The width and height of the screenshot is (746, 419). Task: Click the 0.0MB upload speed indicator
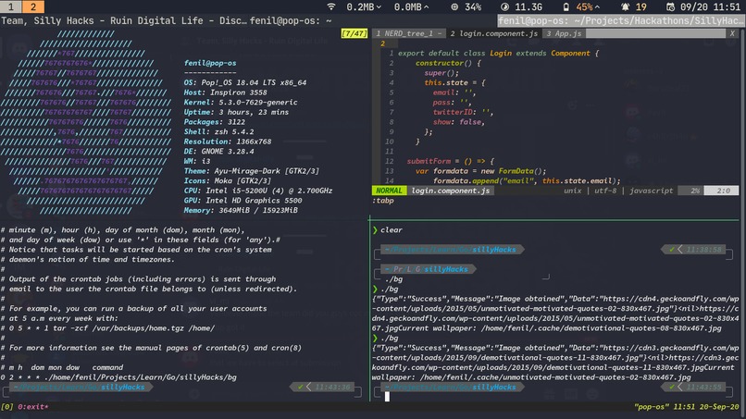pyautogui.click(x=411, y=6)
